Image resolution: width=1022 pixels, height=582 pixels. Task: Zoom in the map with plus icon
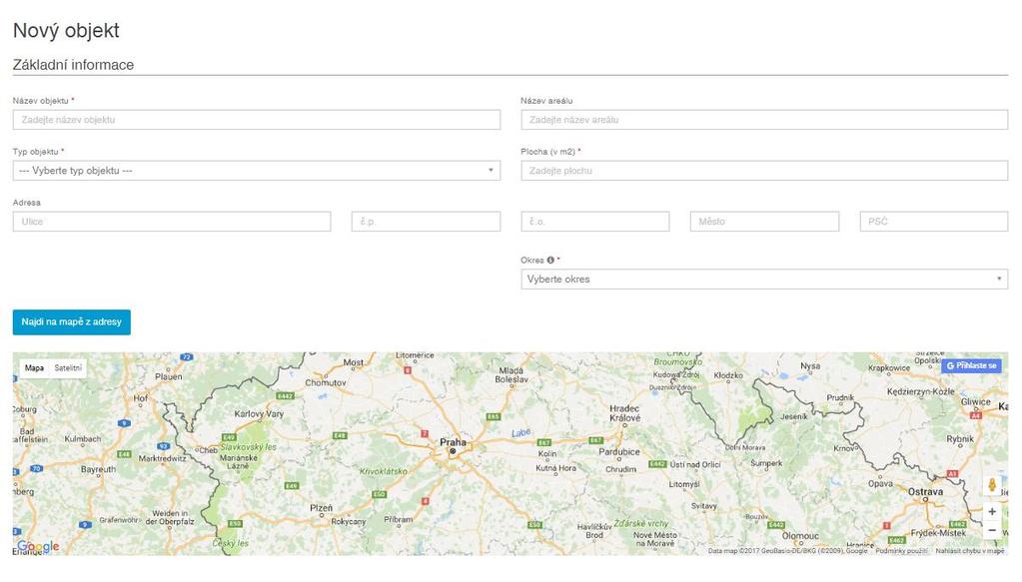coord(991,512)
